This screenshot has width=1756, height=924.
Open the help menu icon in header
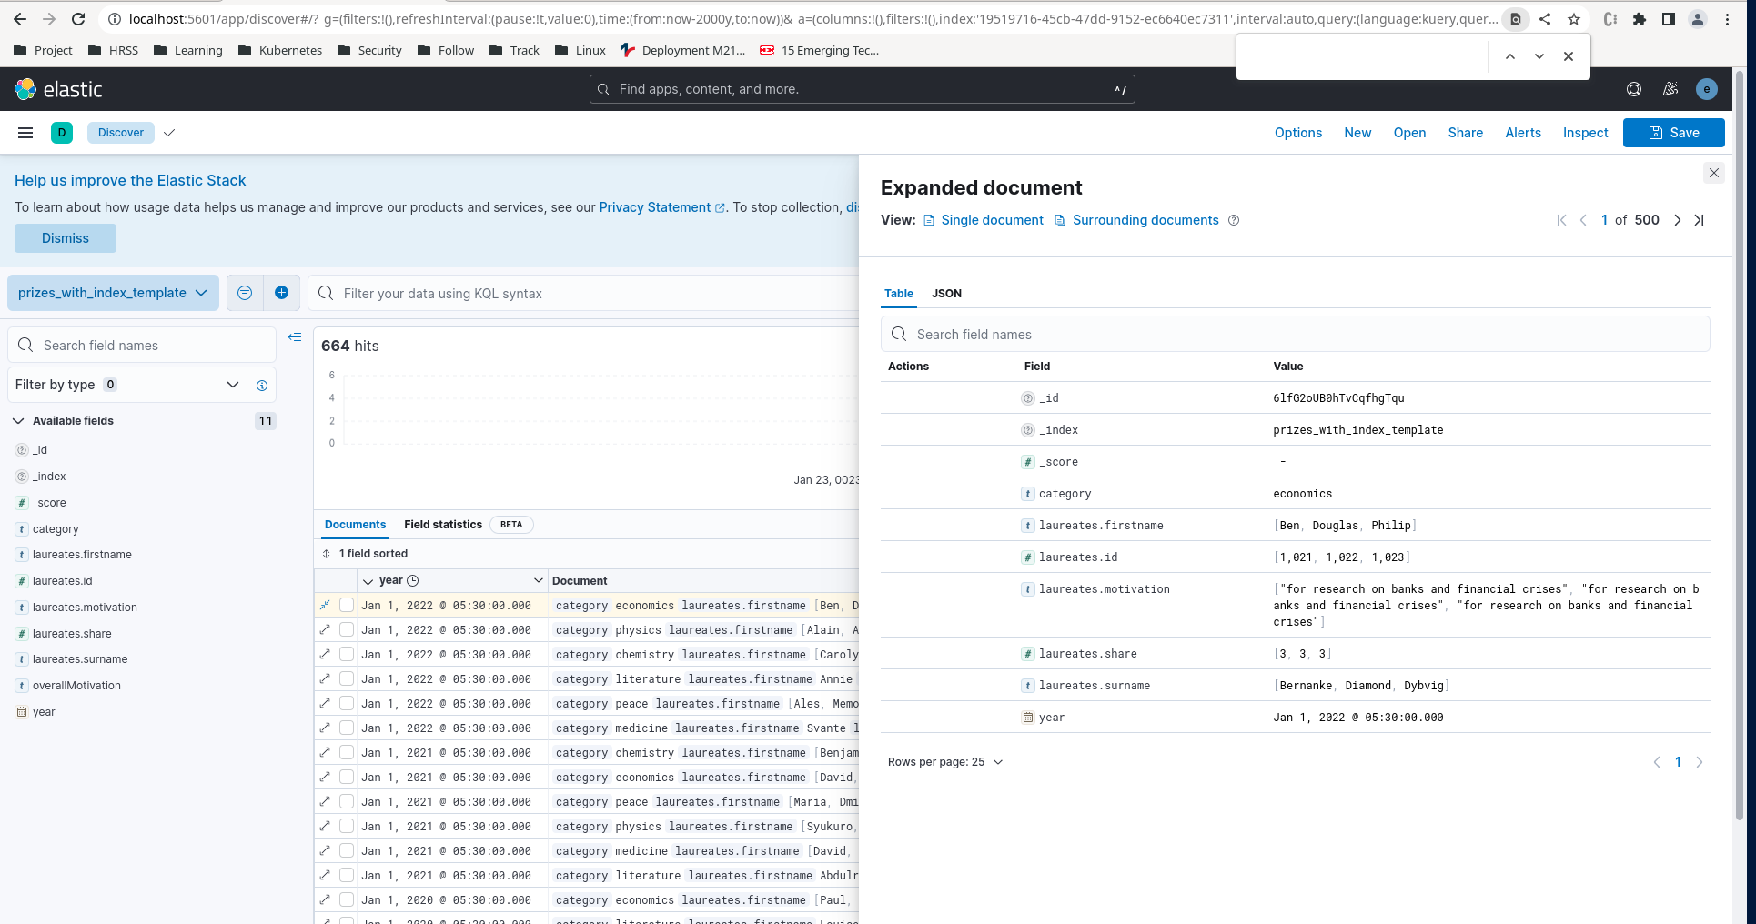click(x=1634, y=89)
